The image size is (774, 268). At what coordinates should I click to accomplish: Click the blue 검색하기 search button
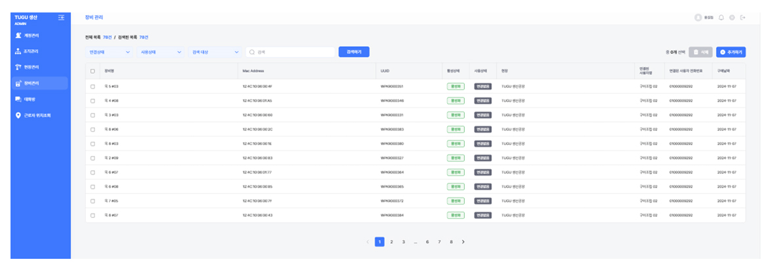point(354,52)
